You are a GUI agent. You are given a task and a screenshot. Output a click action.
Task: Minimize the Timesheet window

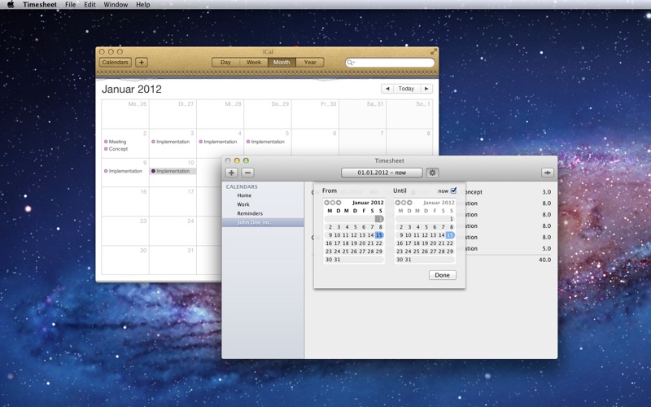click(237, 160)
